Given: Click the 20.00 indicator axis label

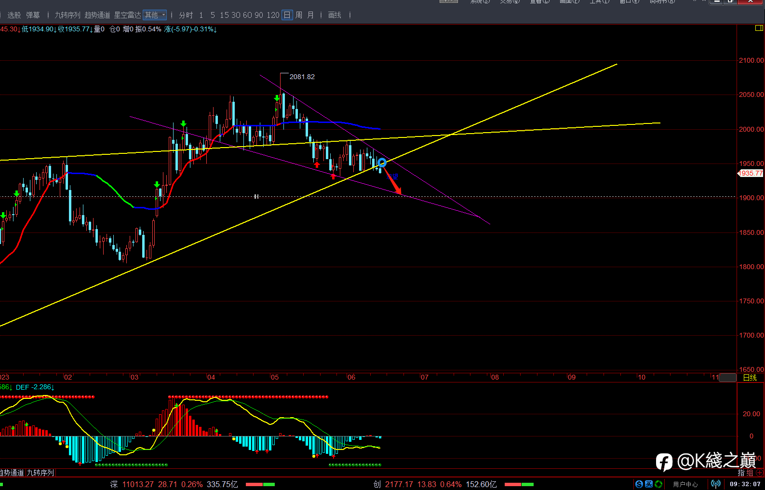Looking at the screenshot, I should [751, 414].
